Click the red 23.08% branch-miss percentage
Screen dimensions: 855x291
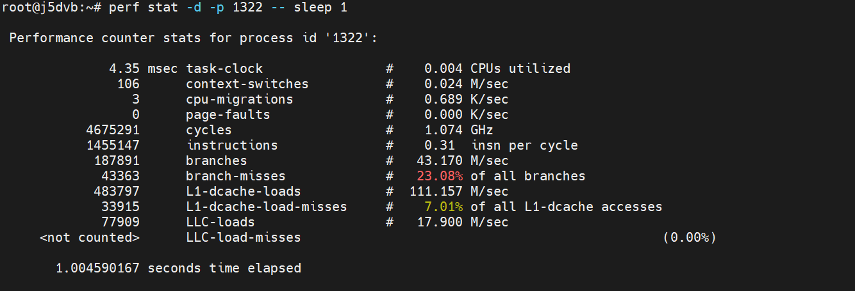pos(440,176)
